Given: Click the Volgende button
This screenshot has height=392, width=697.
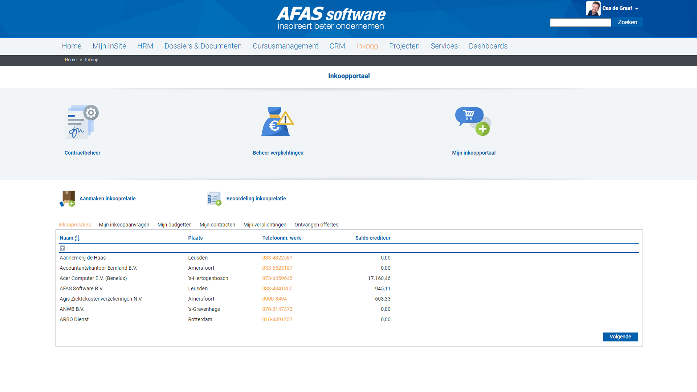Looking at the screenshot, I should [x=620, y=337].
